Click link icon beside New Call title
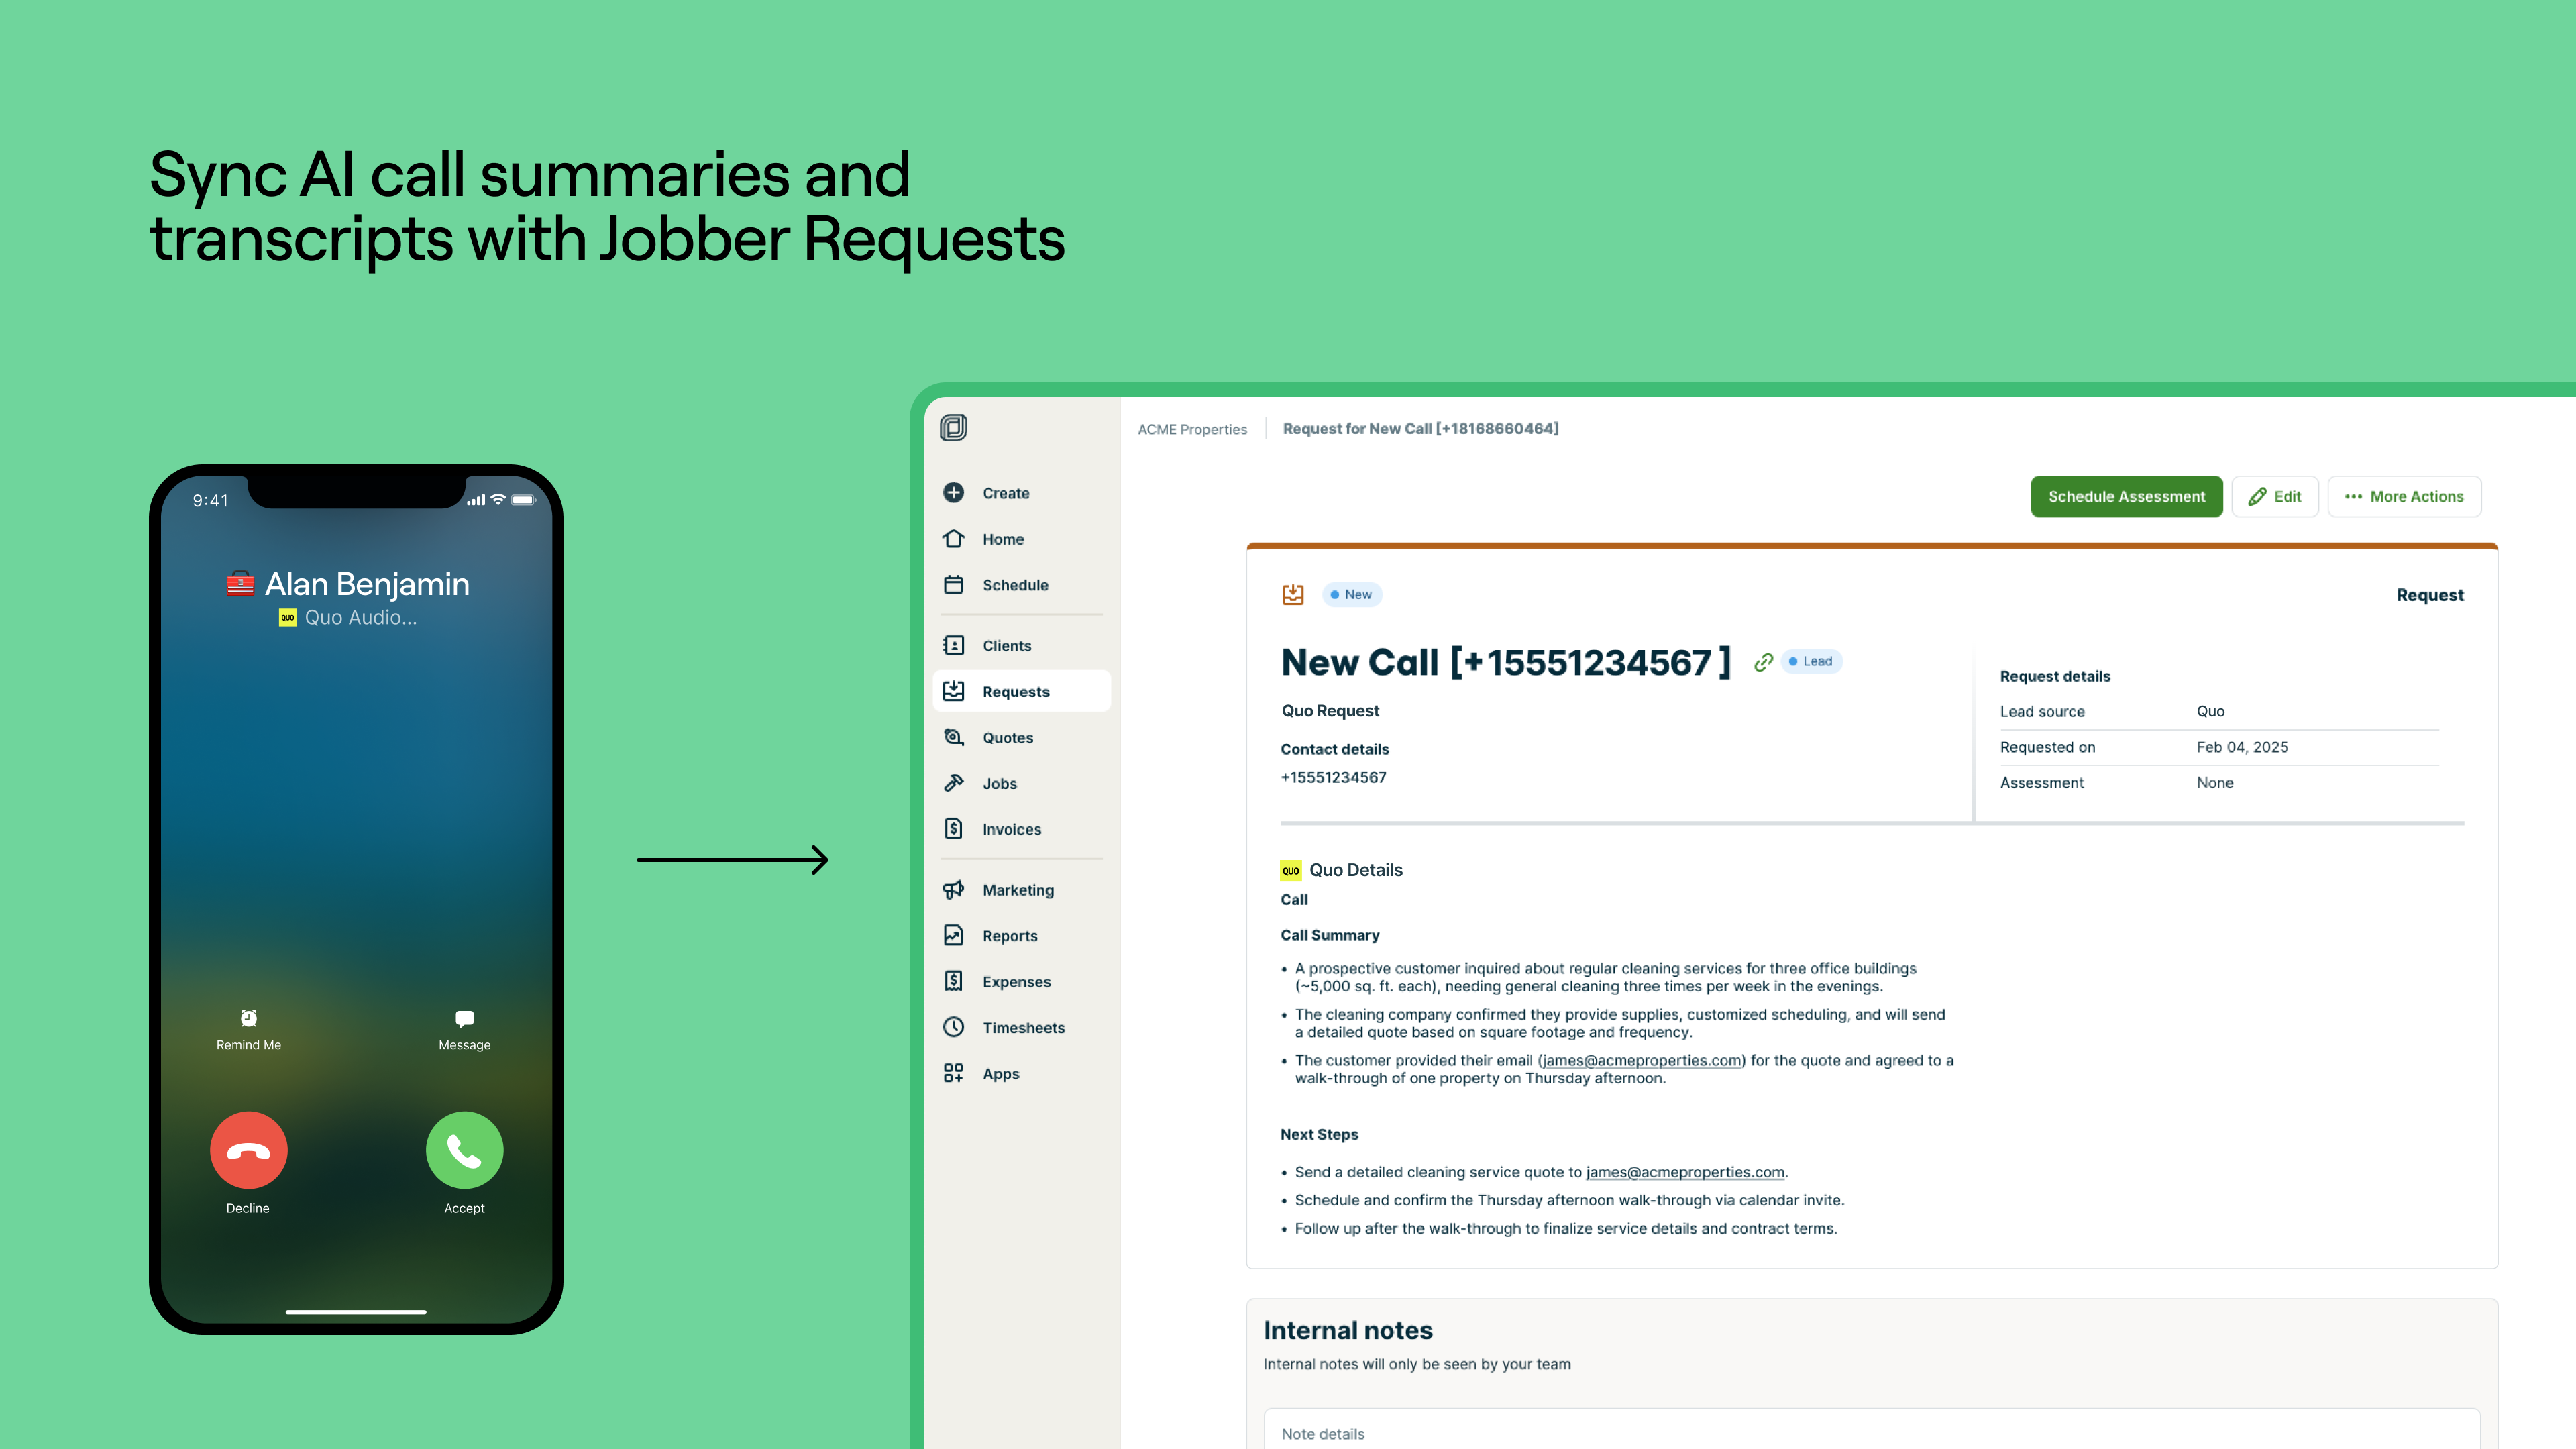Viewport: 2576px width, 1449px height. [x=1763, y=662]
